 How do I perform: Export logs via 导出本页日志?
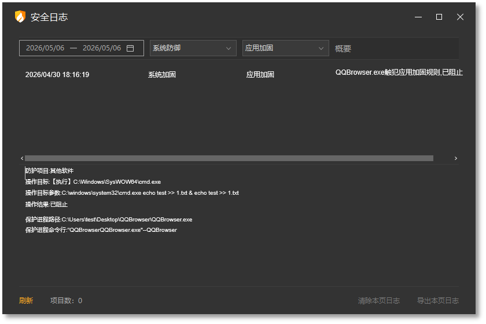tap(437, 301)
